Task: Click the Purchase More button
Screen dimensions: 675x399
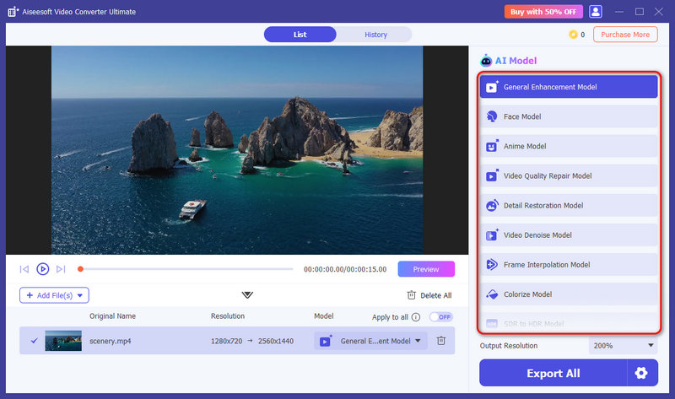Action: click(x=625, y=35)
